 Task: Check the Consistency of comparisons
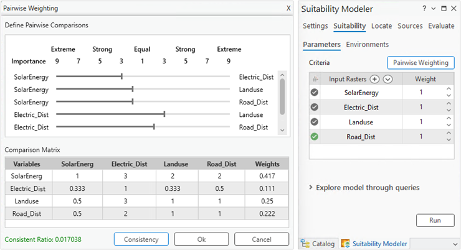click(x=141, y=239)
